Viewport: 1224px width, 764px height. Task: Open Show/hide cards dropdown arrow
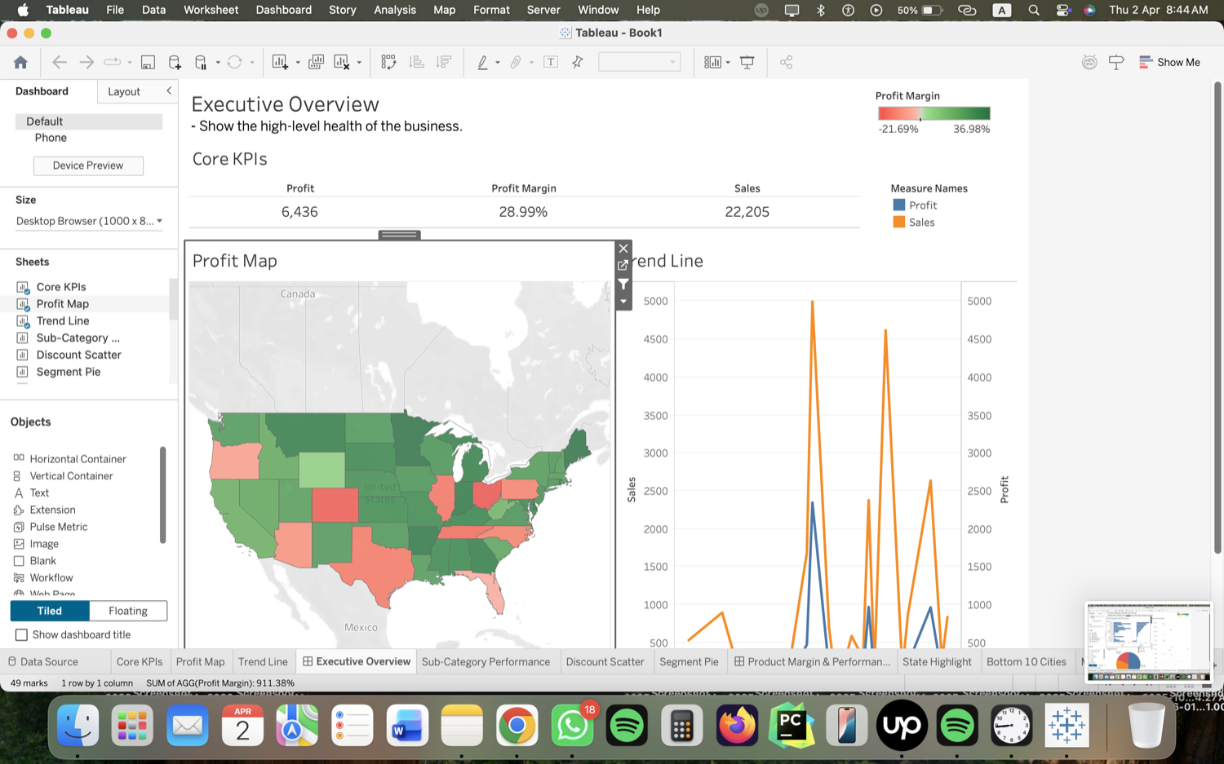(728, 63)
